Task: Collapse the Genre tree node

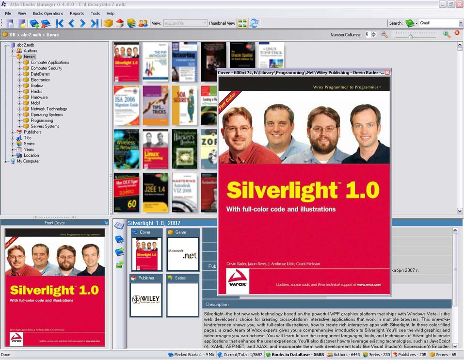Action: pyautogui.click(x=13, y=57)
